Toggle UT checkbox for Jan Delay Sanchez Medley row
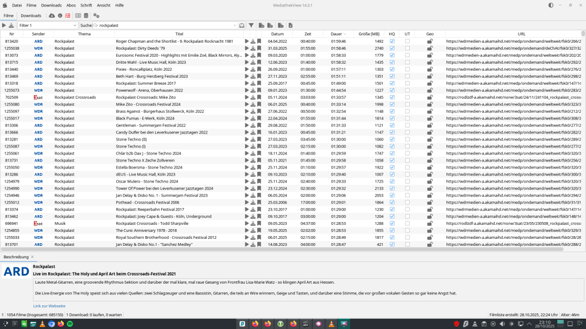Viewport: 586px width, 329px height. [408, 245]
